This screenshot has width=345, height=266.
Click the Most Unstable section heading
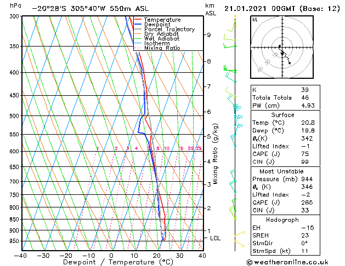point(281,171)
